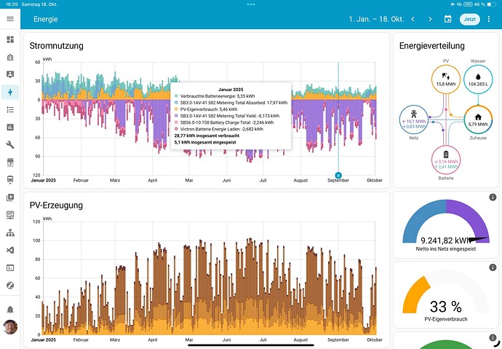Click the April label on PV-Erzeugung axis

(153, 340)
